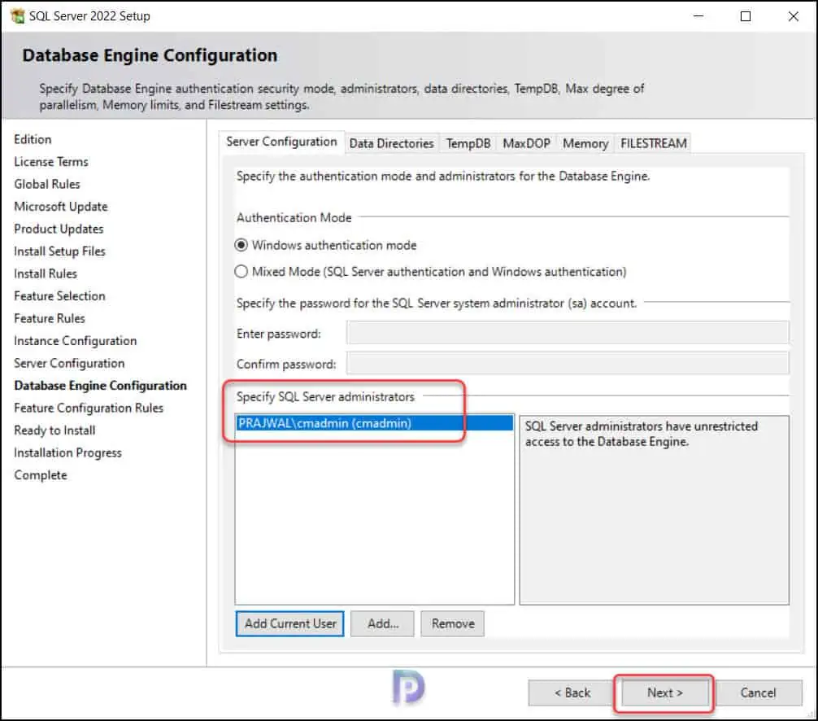Click Instance Configuration in the sidebar
The width and height of the screenshot is (818, 721).
pyautogui.click(x=75, y=341)
